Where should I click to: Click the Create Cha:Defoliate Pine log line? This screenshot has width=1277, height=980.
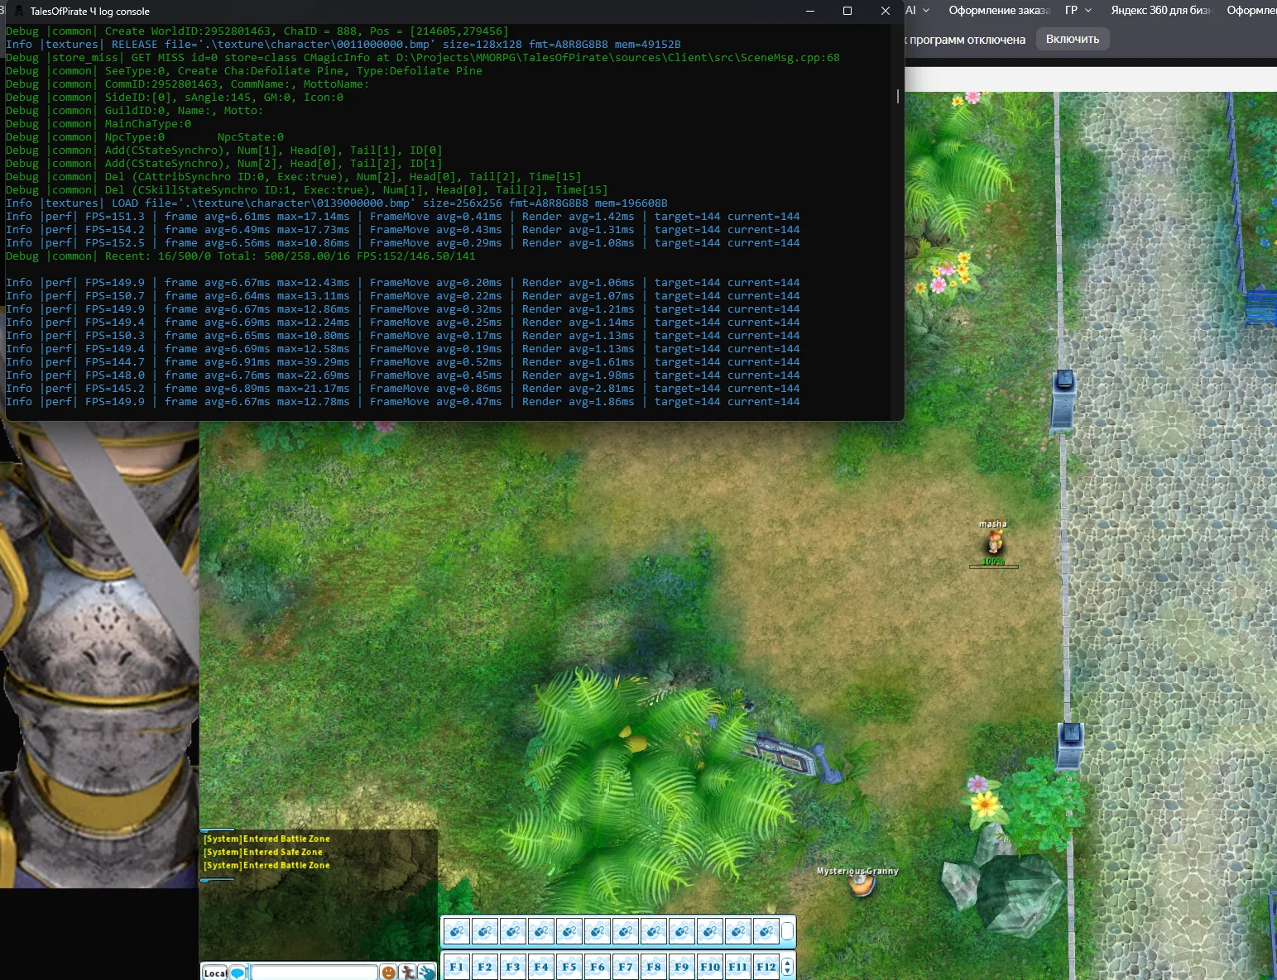click(244, 71)
